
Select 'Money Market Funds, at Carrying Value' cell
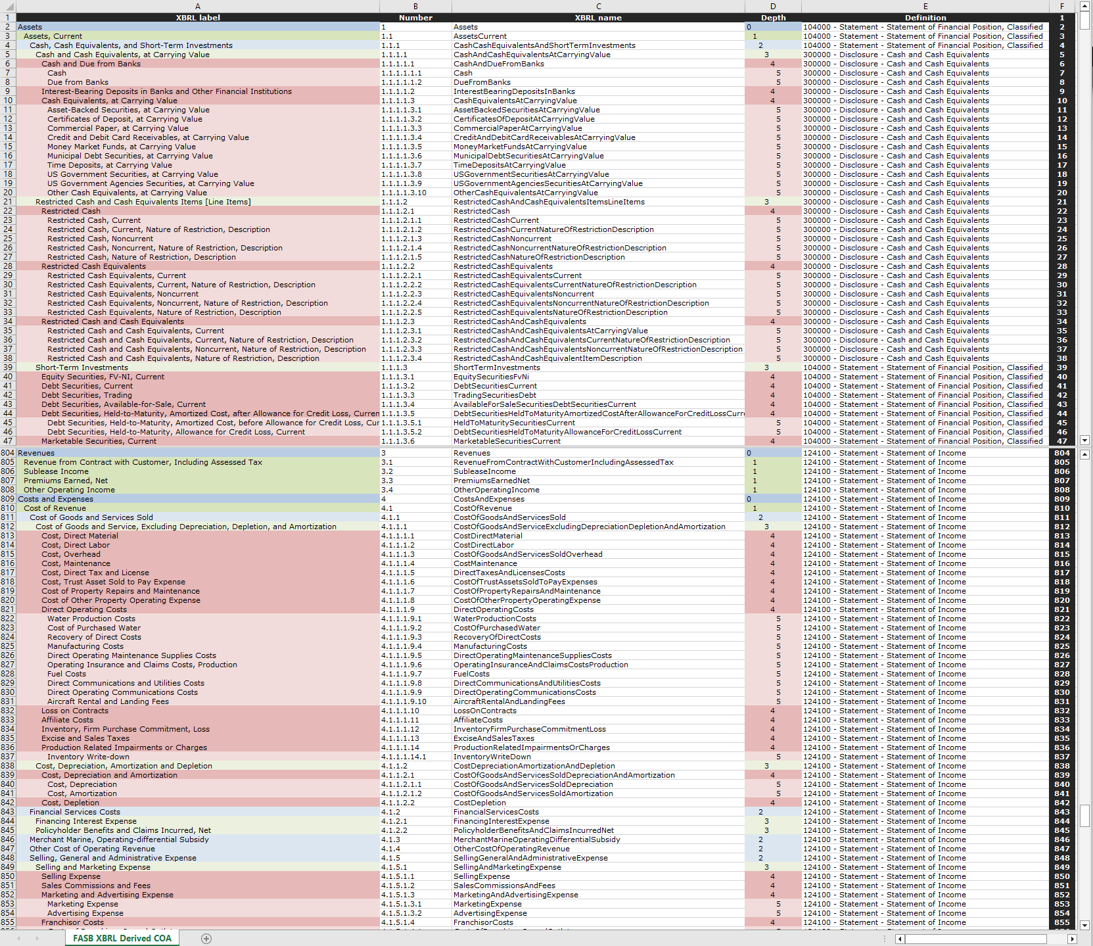pyautogui.click(x=198, y=147)
